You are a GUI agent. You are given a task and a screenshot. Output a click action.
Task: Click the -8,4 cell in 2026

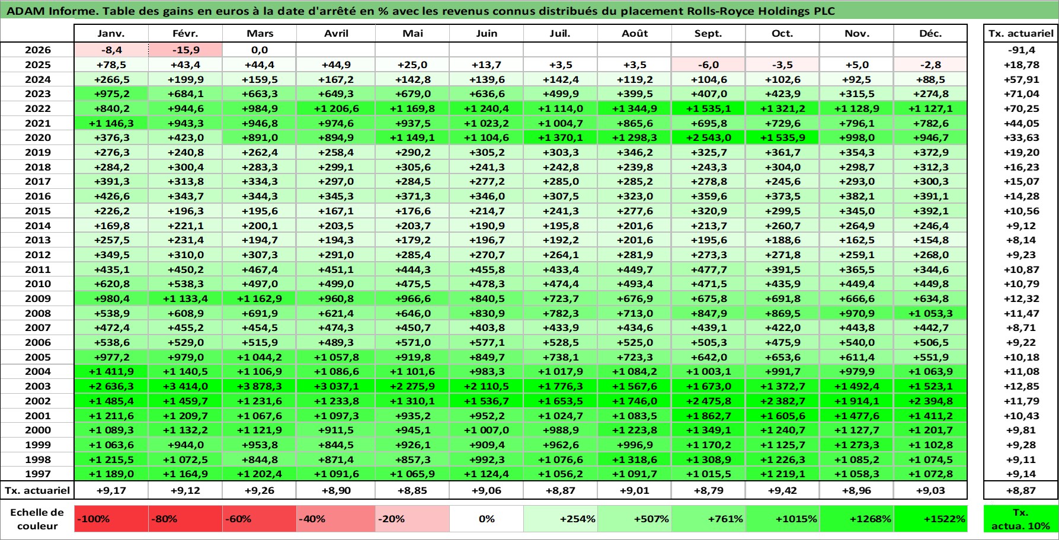pos(111,50)
